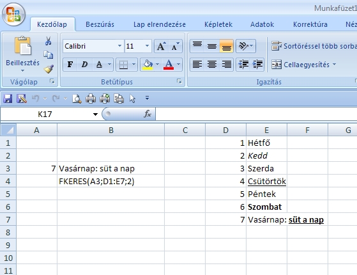357x275 pixels.
Task: Undo last action arrow
Action: [x=35, y=98]
